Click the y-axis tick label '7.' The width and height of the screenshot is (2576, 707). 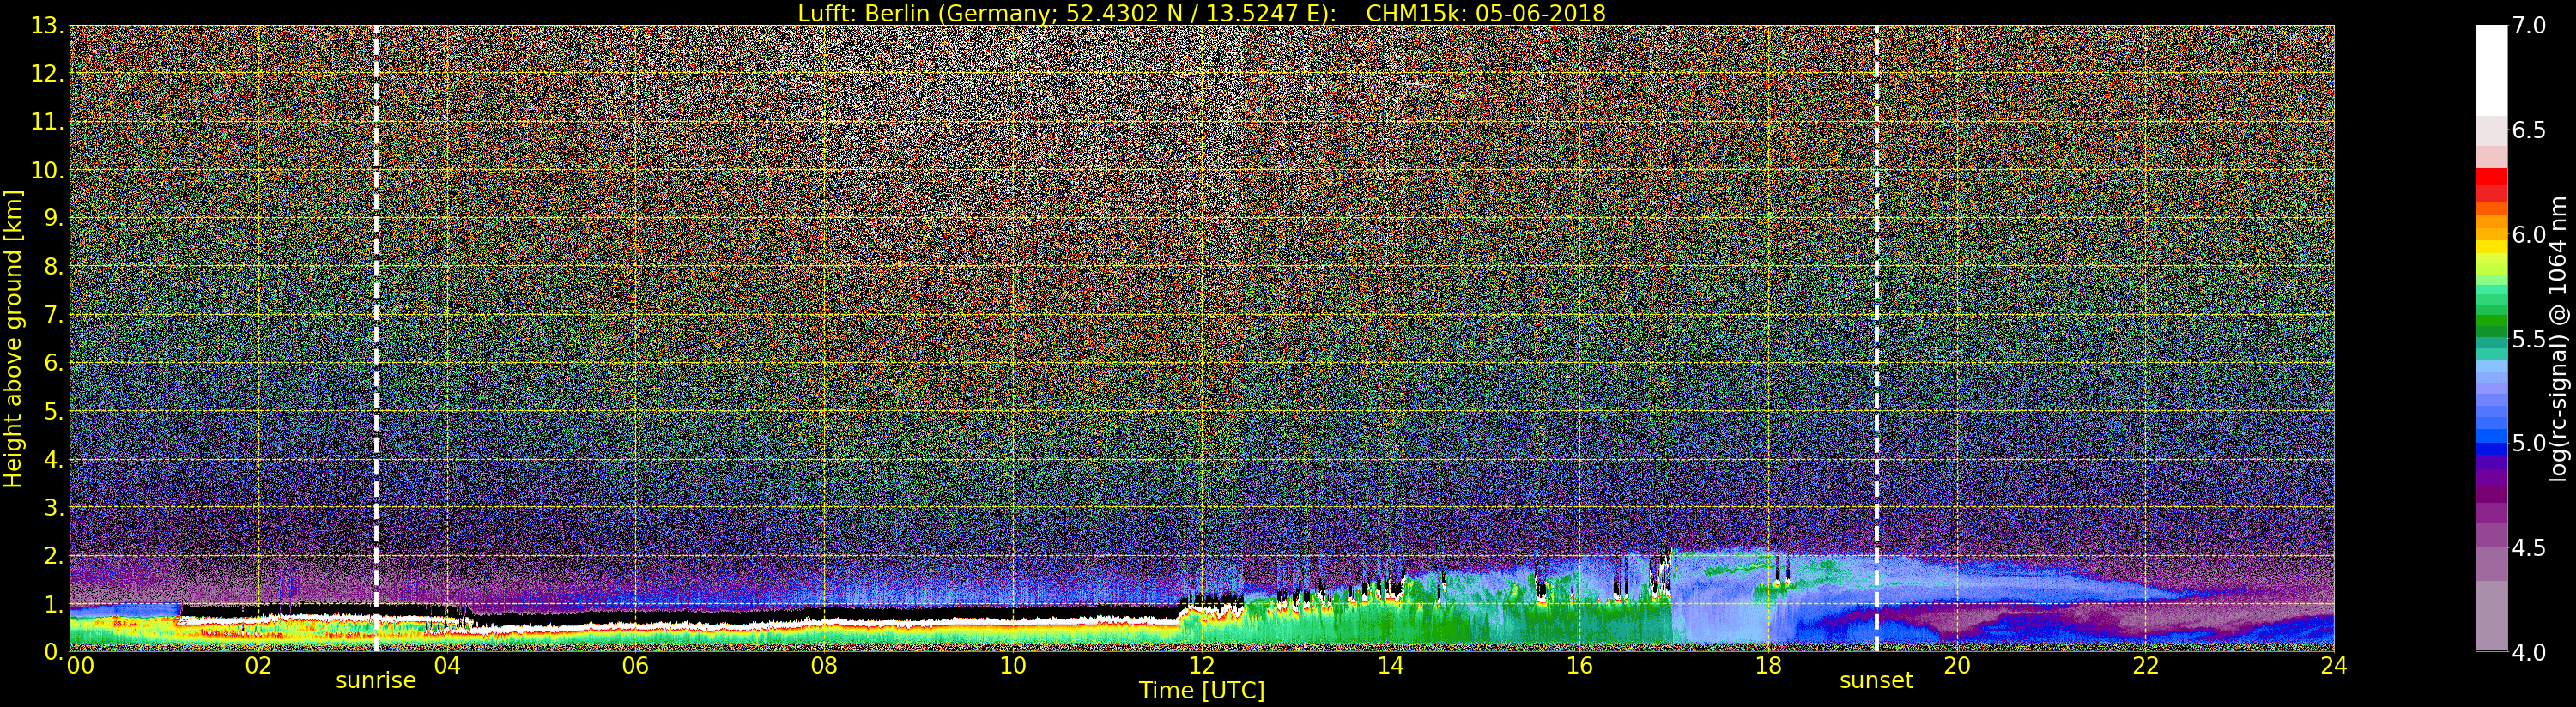54,315
